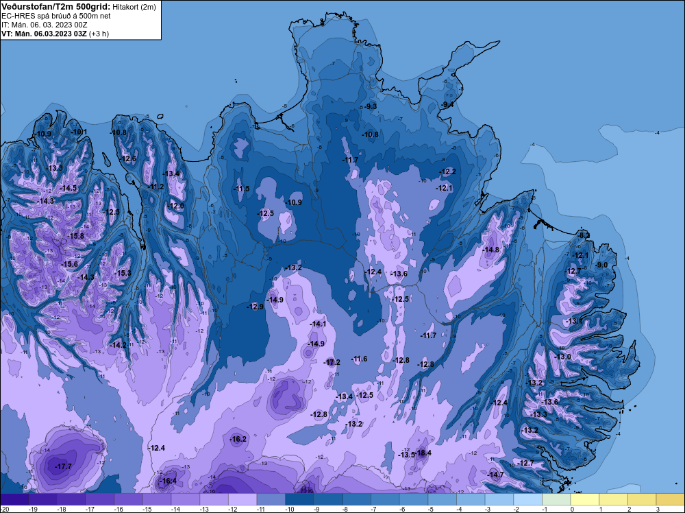Click the -17.7 temperature reading on the map
Image resolution: width=685 pixels, height=513 pixels.
click(x=63, y=466)
